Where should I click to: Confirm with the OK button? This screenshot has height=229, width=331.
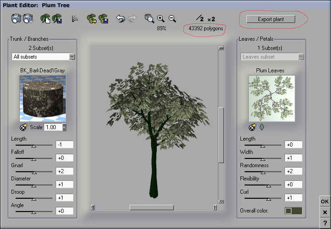(x=325, y=202)
